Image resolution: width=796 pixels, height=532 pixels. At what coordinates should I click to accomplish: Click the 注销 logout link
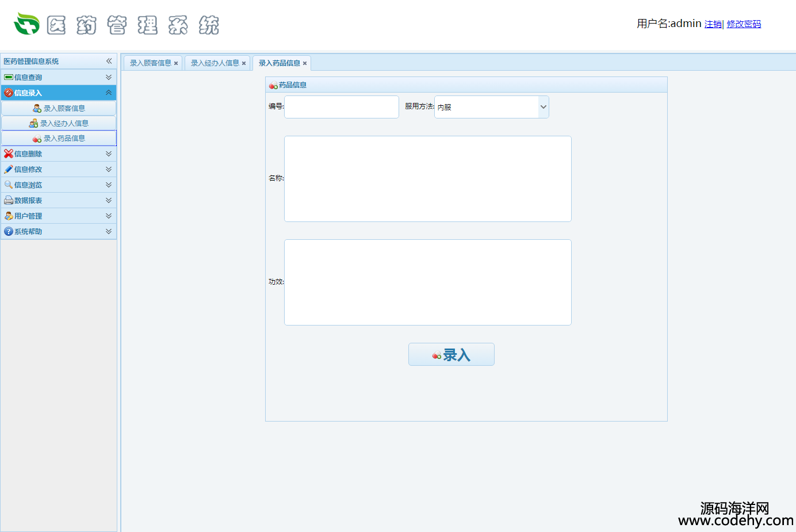click(x=713, y=24)
